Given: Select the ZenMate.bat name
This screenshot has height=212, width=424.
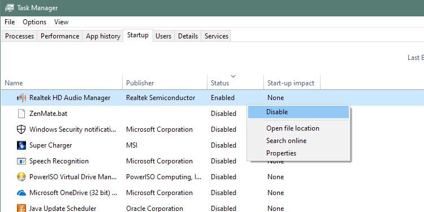Looking at the screenshot, I should (49, 114).
